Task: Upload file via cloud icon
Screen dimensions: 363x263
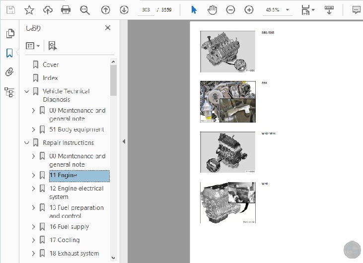Action: [x=48, y=10]
